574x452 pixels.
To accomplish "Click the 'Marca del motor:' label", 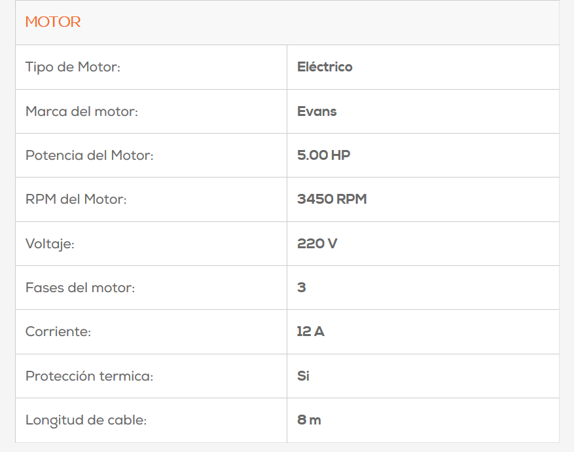I will (82, 111).
